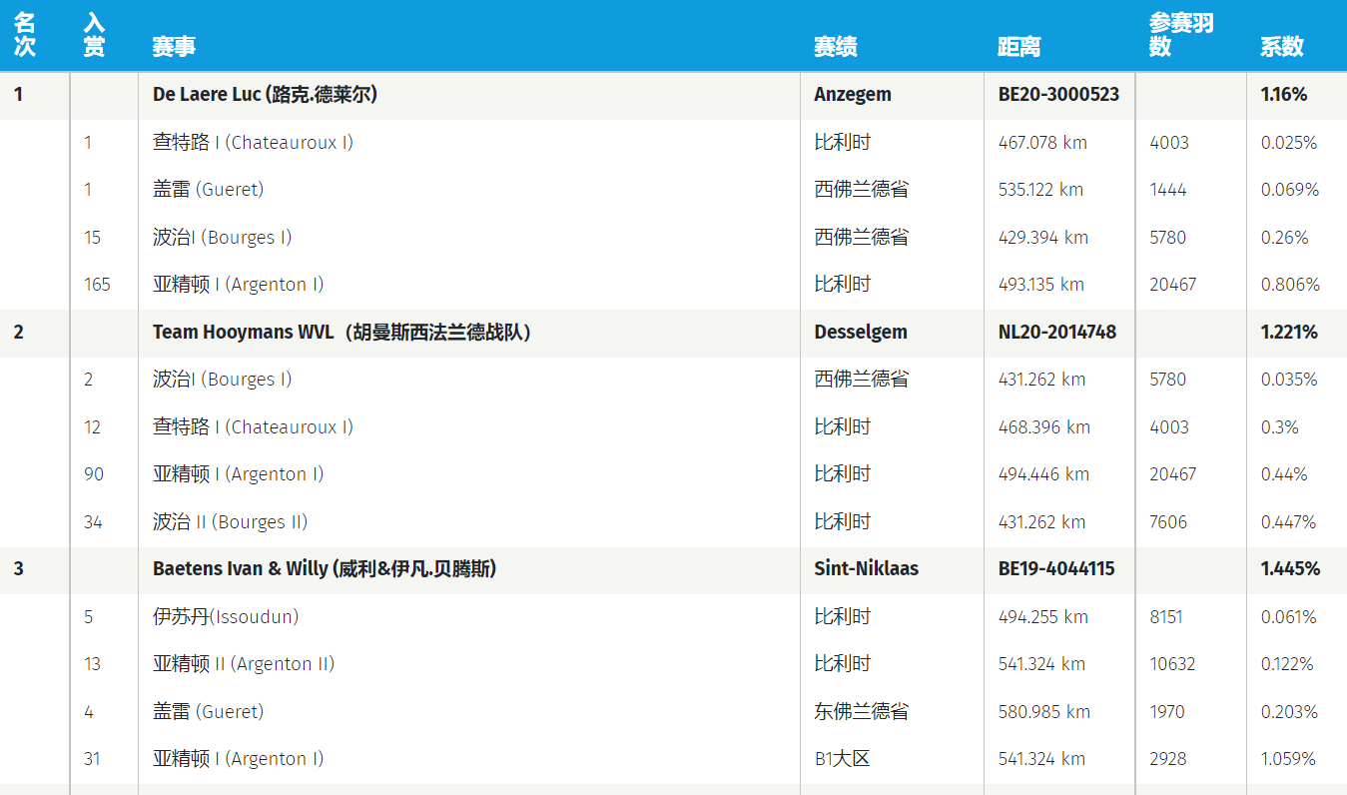Click the Sint-Niklaas location cell
Image resolution: width=1347 pixels, height=795 pixels.
[866, 569]
